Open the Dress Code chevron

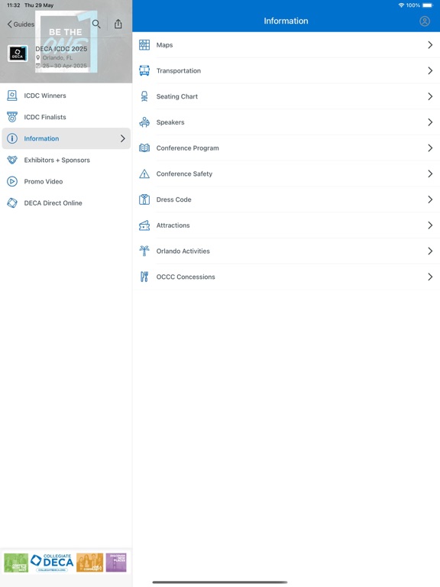pyautogui.click(x=430, y=199)
